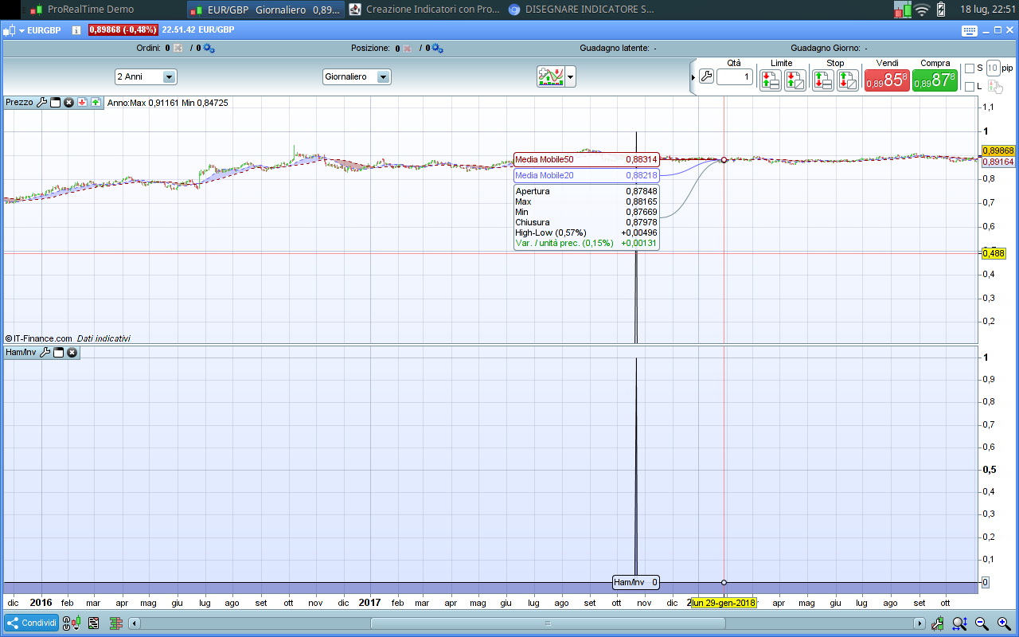Switch to ProRealTime Demo taskbar window
The height and width of the screenshot is (637, 1019).
click(81, 10)
